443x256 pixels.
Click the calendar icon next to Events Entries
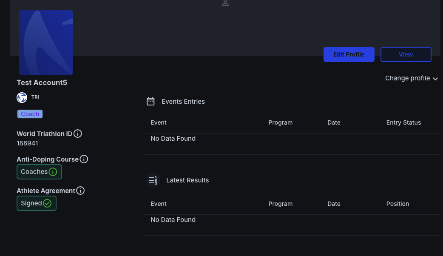pos(151,101)
